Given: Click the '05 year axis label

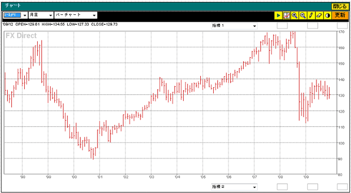Looking at the screenshot, I should pos(203,177).
